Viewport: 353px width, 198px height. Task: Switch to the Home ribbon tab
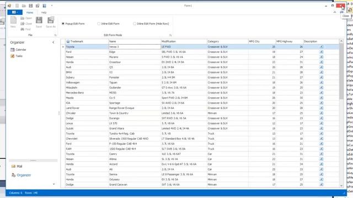click(30, 12)
